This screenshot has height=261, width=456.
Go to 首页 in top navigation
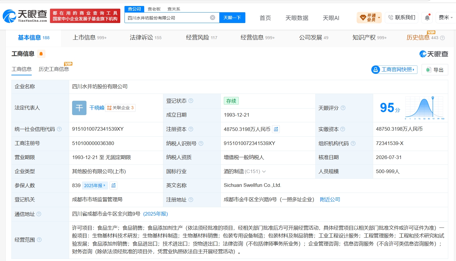tap(265, 18)
